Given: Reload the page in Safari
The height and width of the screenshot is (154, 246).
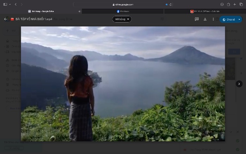Looking at the screenshot, I should coord(171,4).
